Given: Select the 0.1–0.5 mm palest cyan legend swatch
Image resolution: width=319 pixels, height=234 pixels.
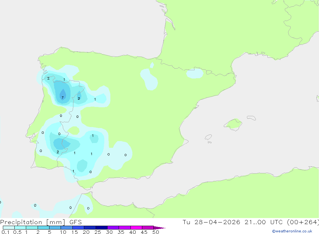Looking at the screenshot, I should pyautogui.click(x=9, y=228).
